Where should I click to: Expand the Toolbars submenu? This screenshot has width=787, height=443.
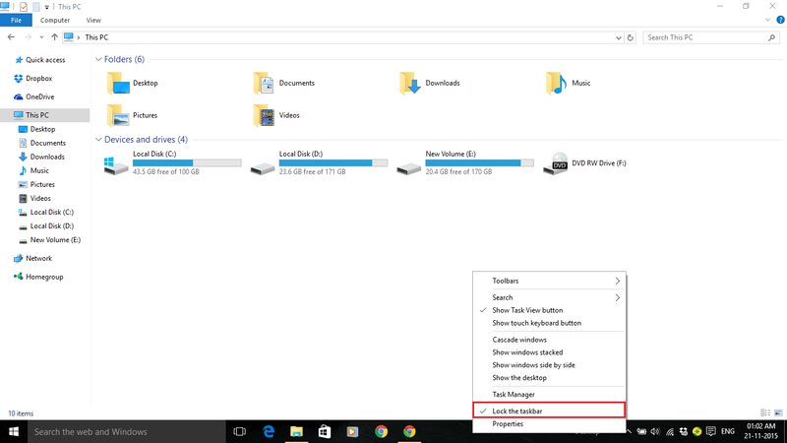tap(549, 281)
